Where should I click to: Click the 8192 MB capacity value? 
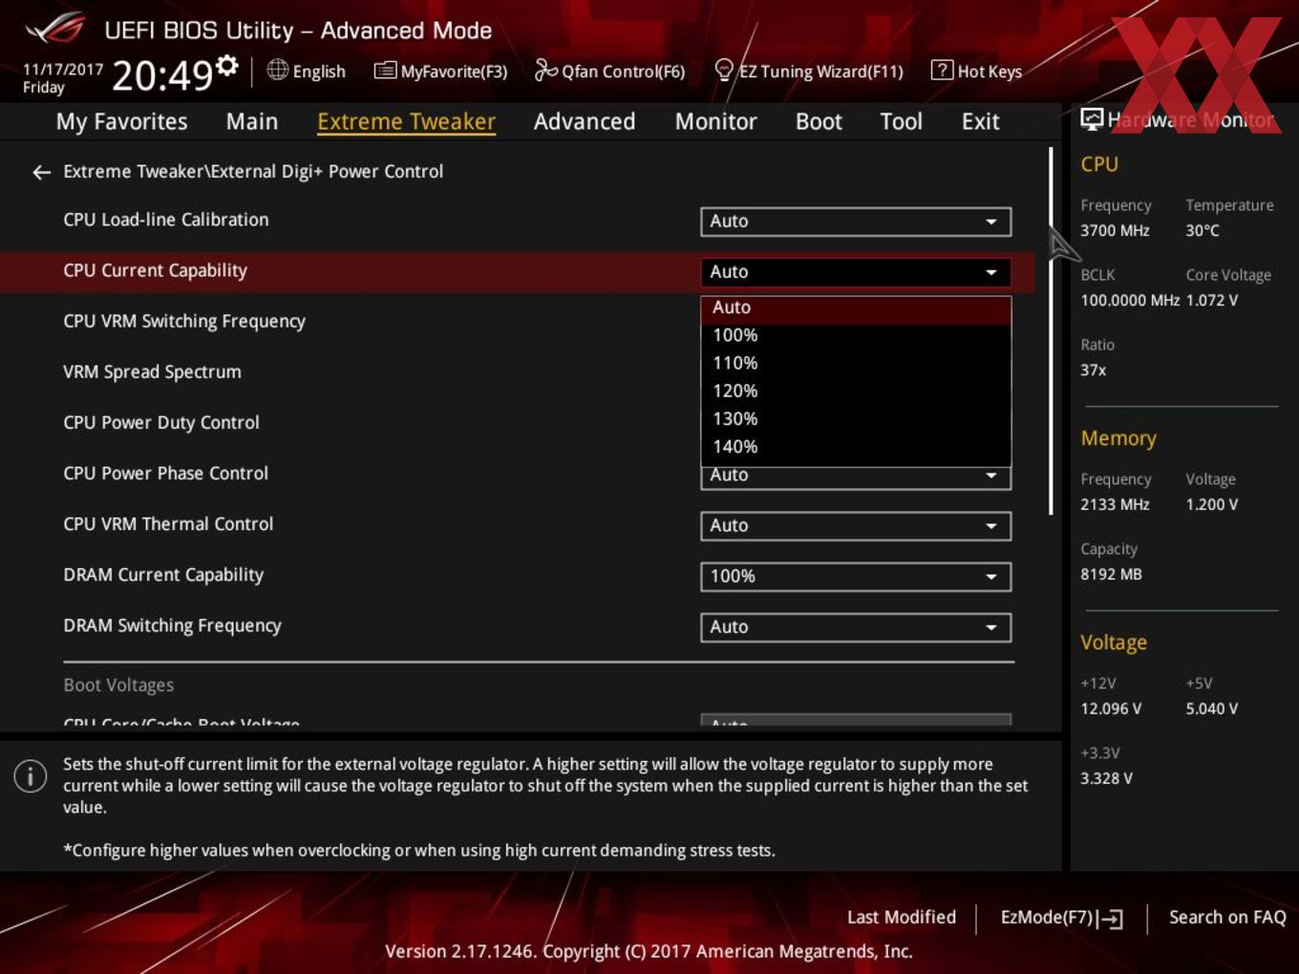[x=1111, y=574]
